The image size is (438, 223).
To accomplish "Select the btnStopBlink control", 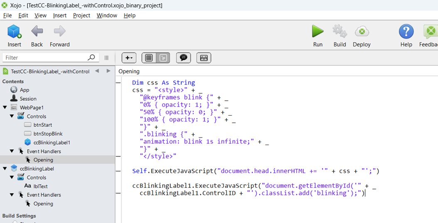I will 48,133.
